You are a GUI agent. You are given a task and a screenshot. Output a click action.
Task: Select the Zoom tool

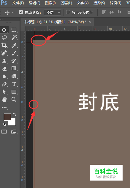[14, 100]
